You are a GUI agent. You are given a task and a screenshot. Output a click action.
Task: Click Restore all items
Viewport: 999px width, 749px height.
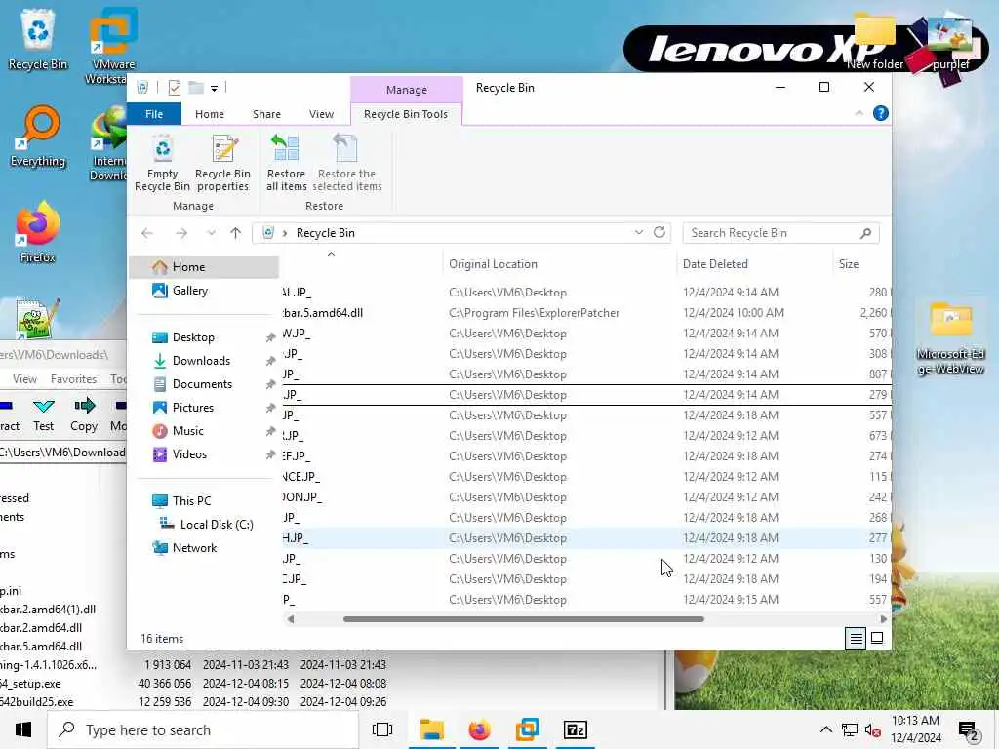point(286,163)
